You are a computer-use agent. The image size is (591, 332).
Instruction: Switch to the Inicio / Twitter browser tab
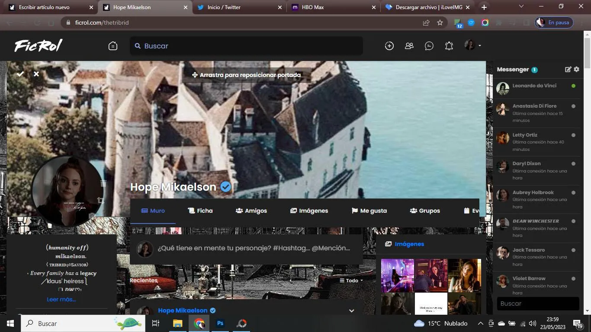pyautogui.click(x=240, y=7)
